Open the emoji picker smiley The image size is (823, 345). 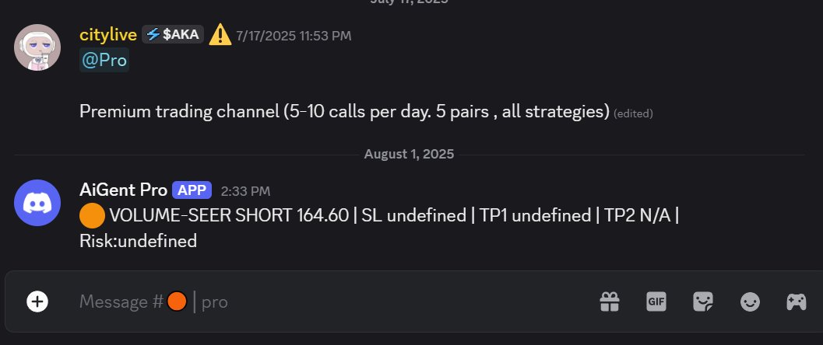[x=750, y=301]
